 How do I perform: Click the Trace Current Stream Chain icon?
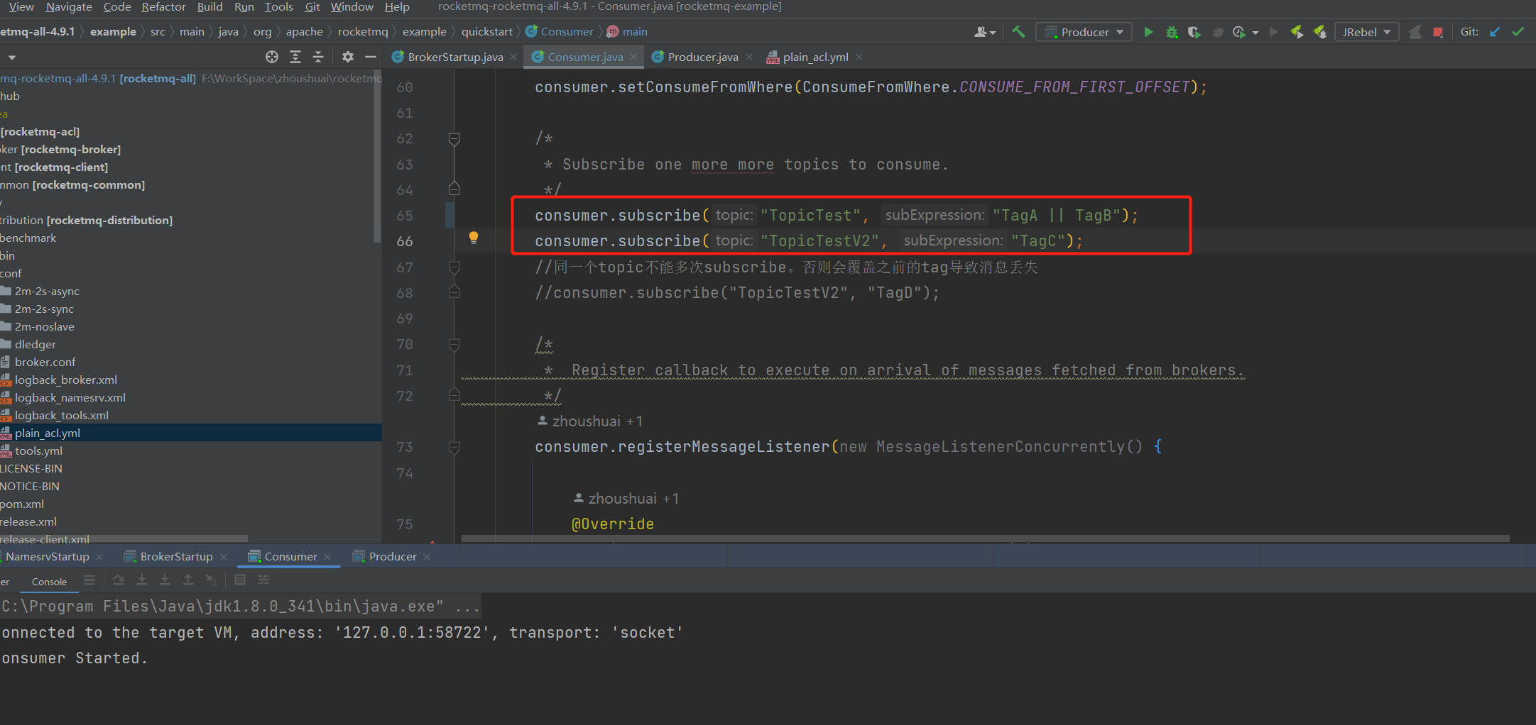click(x=263, y=580)
